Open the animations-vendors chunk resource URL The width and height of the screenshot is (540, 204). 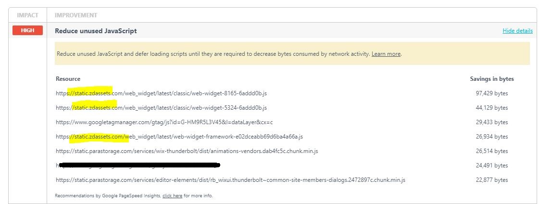[x=187, y=151]
